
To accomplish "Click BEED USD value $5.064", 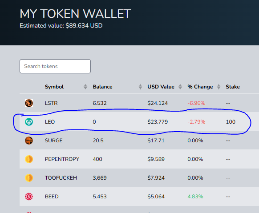I will [156, 197].
